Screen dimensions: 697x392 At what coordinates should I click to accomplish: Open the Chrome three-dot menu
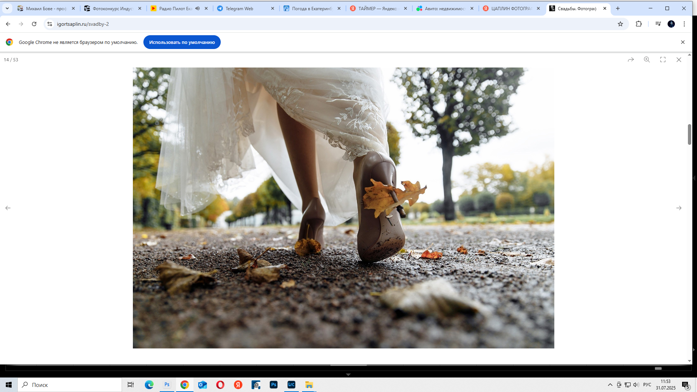point(684,24)
